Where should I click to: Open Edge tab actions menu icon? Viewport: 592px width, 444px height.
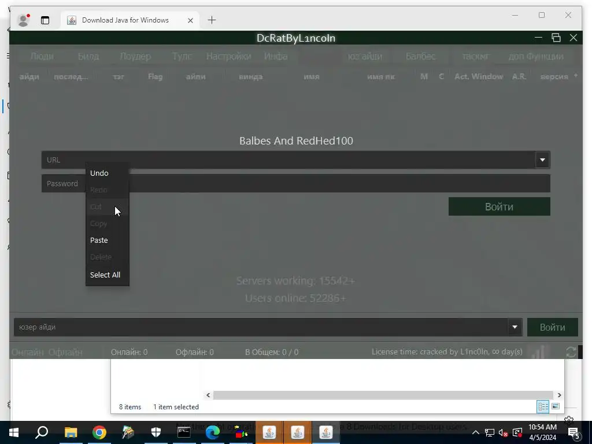pos(45,20)
